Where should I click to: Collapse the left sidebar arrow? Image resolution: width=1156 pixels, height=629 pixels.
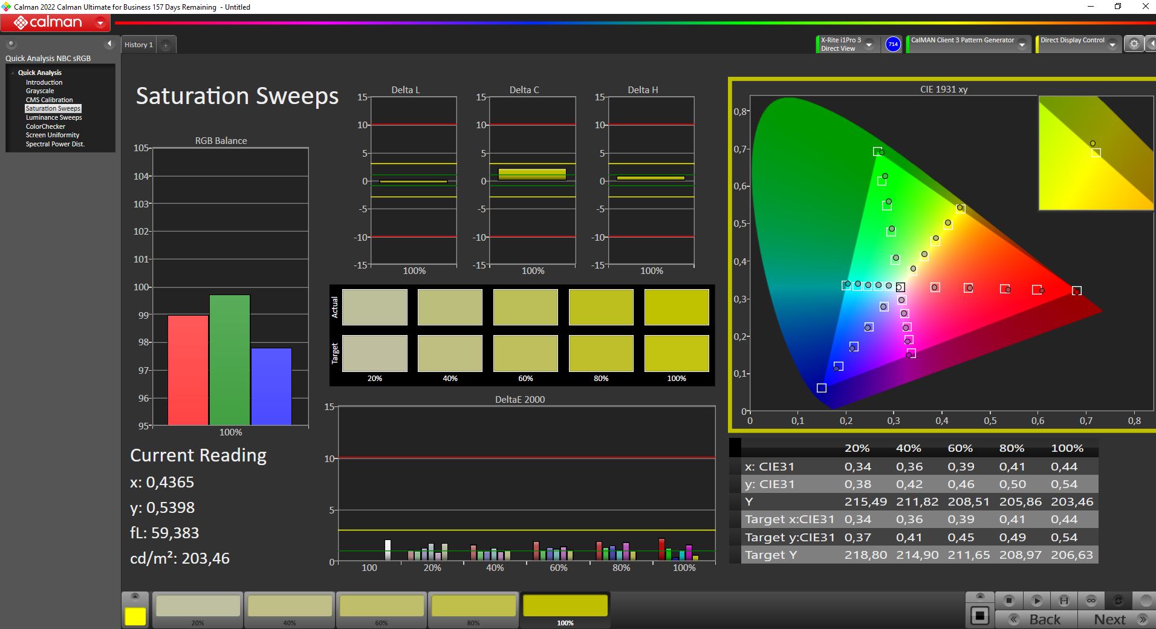[x=109, y=44]
